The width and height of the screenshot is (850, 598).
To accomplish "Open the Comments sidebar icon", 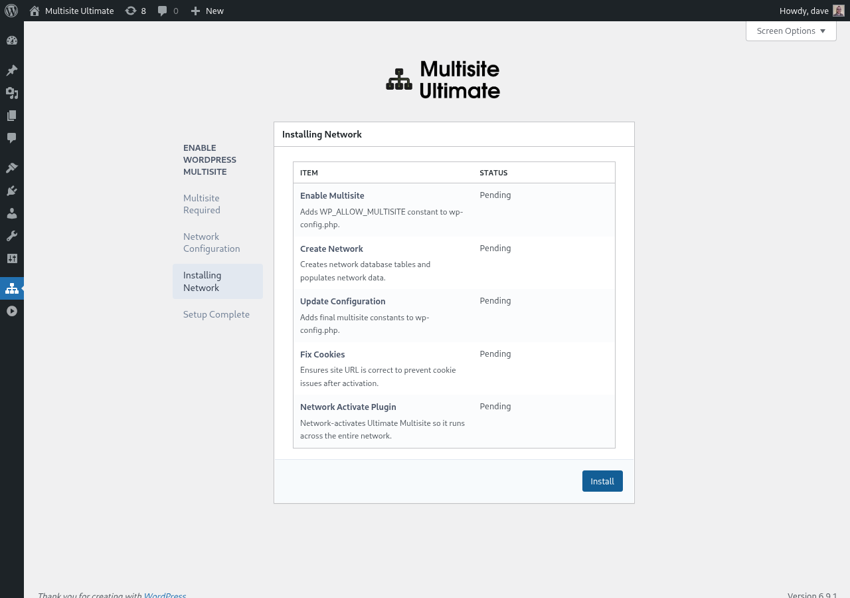I will click(11, 138).
